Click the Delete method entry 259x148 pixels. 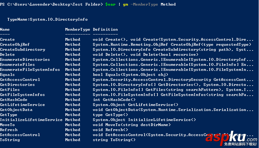7,55
